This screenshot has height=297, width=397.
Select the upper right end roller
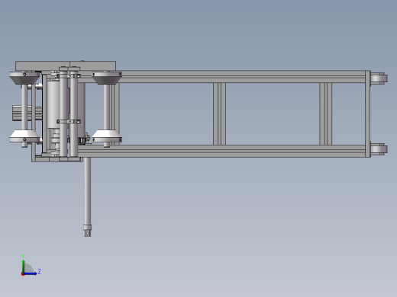[379, 78]
